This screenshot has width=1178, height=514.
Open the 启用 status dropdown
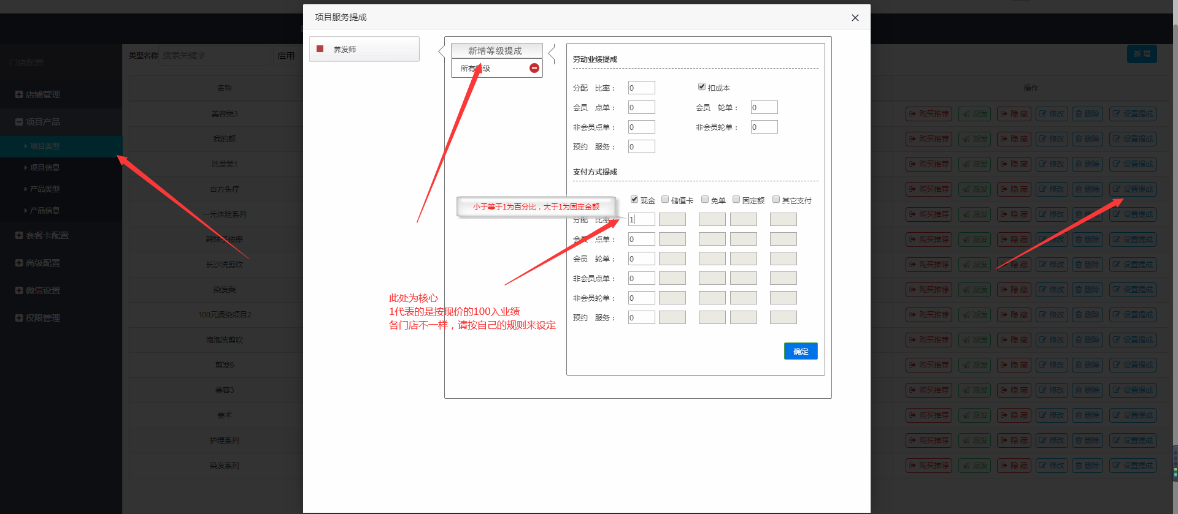(x=288, y=55)
